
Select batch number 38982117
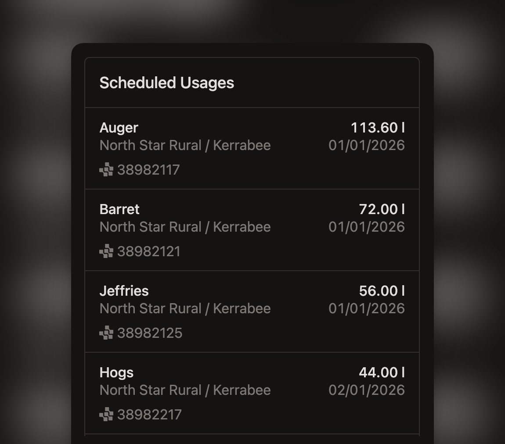coord(148,169)
